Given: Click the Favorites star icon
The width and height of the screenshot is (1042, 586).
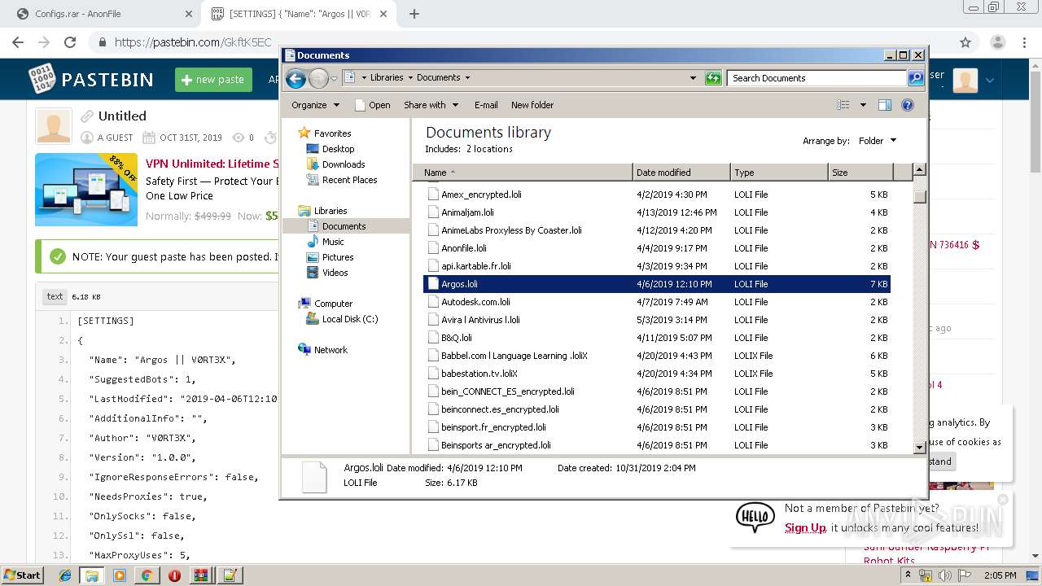Looking at the screenshot, I should point(304,133).
